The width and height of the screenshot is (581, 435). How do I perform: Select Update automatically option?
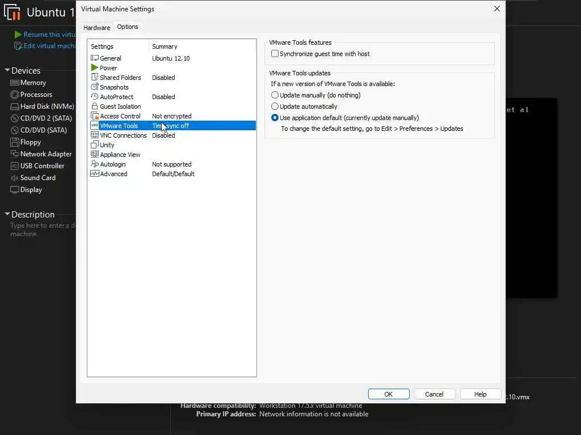(x=275, y=106)
